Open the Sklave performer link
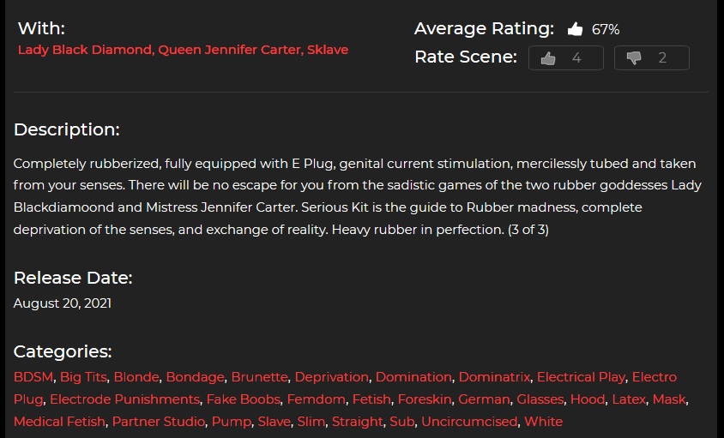 pos(328,50)
